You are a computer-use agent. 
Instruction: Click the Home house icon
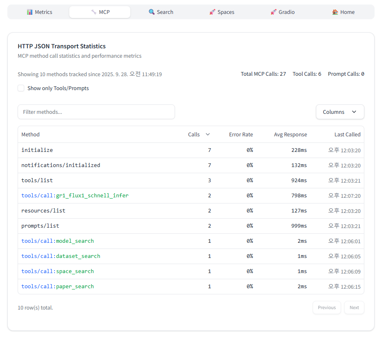click(335, 12)
